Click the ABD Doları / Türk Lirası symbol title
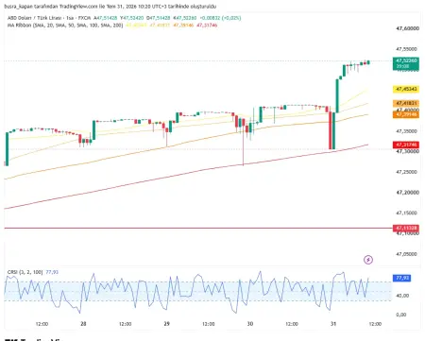Screen dimensions: 425x341 pos(34,18)
